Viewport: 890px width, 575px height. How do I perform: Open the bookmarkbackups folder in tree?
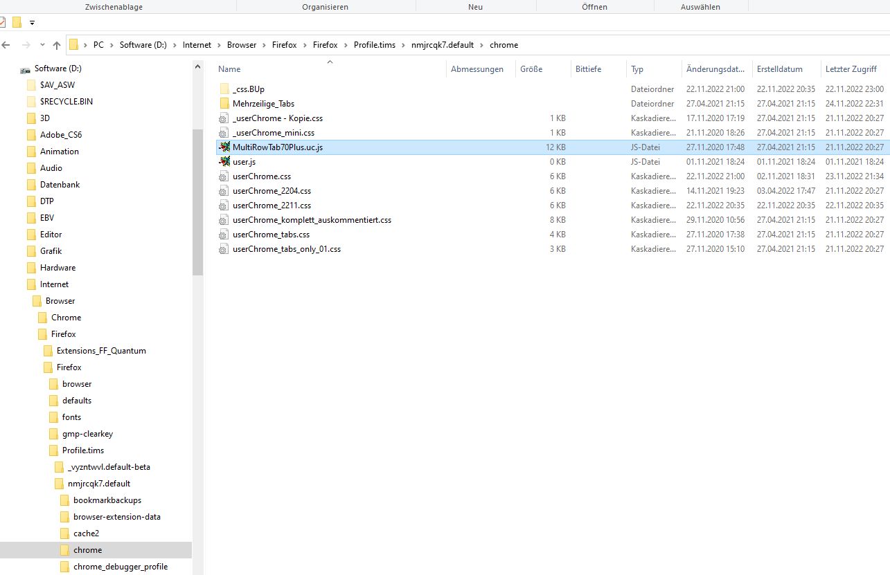(x=107, y=500)
